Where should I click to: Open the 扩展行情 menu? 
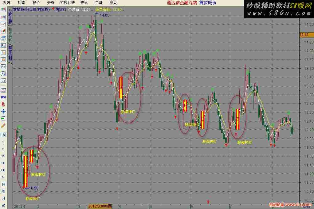(x=67, y=2)
